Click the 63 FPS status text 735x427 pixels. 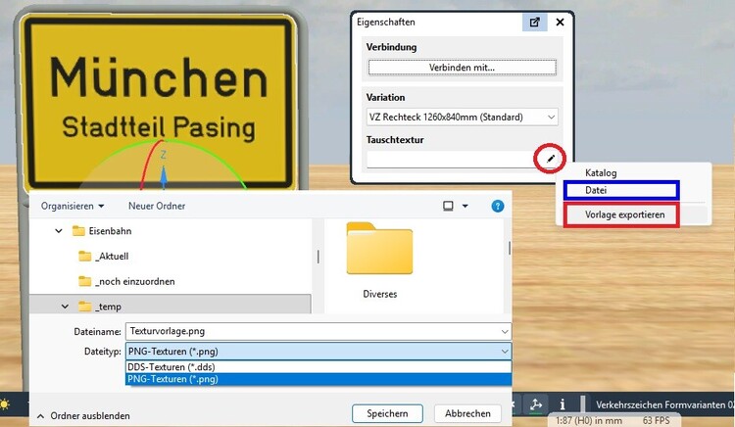[x=656, y=420]
